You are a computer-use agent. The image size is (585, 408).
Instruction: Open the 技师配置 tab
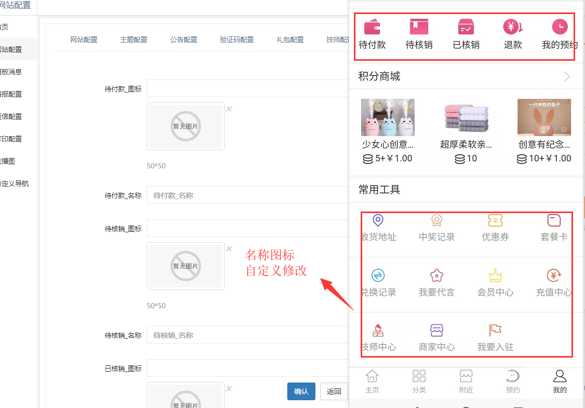point(338,40)
